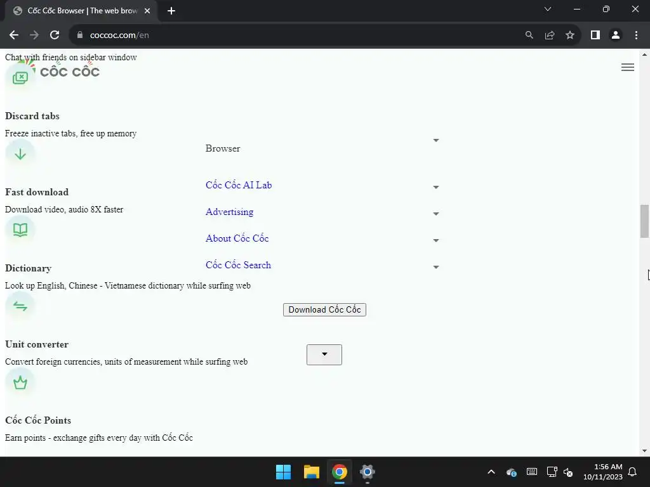This screenshot has width=650, height=487.
Task: Show hidden system tray icons
Action: point(491,472)
